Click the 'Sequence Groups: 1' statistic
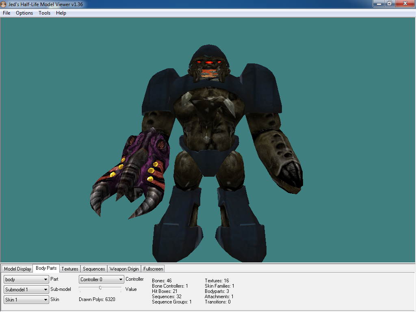Screen dimensions: 416x312 [172, 302]
